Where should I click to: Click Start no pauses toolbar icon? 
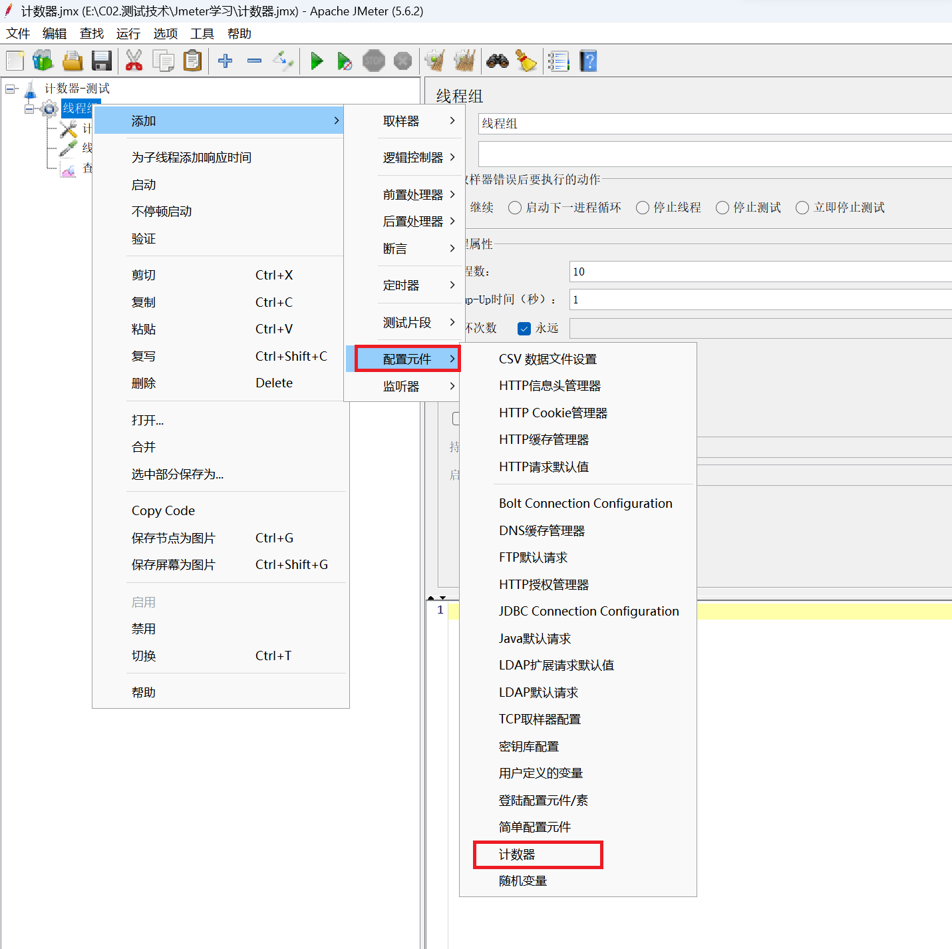point(345,61)
